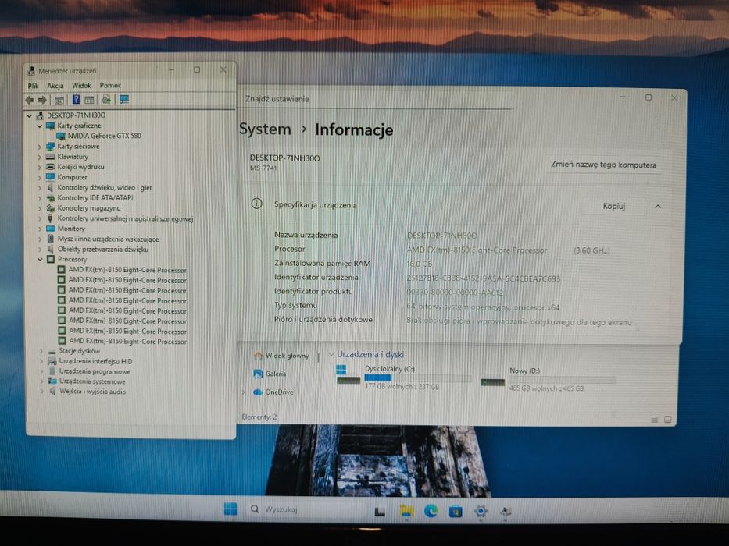
Task: Click the Klawiatury keyboard icon
Action: pos(50,157)
